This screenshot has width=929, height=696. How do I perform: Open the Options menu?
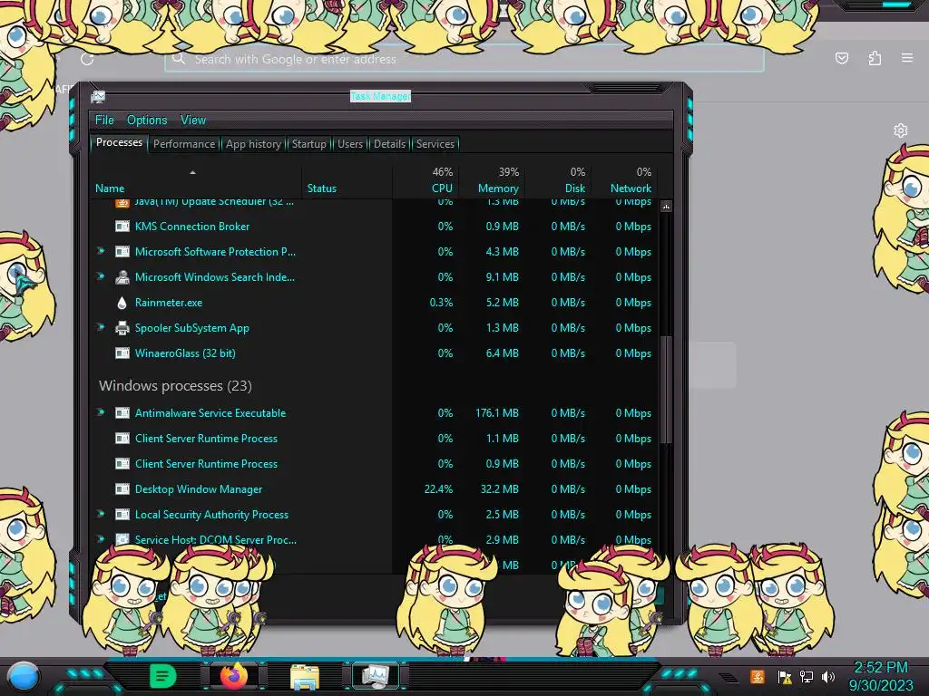tap(147, 121)
